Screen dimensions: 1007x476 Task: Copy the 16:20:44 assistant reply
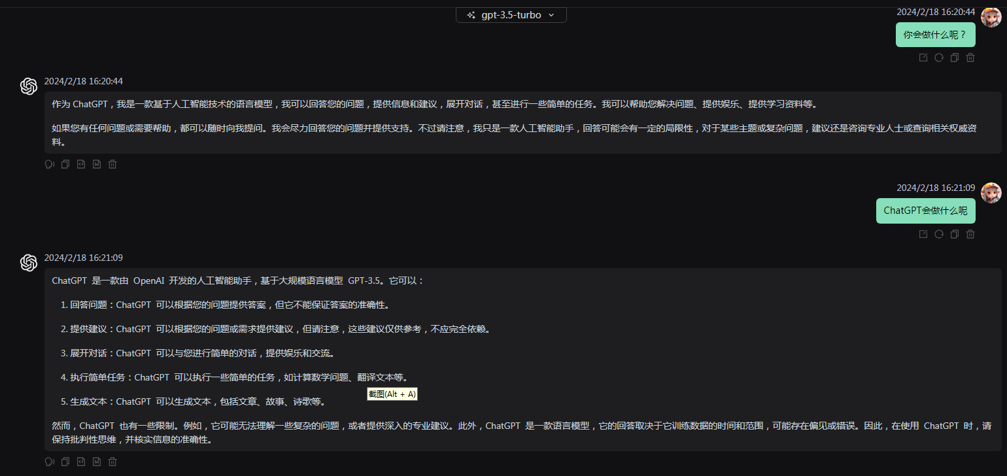point(65,164)
